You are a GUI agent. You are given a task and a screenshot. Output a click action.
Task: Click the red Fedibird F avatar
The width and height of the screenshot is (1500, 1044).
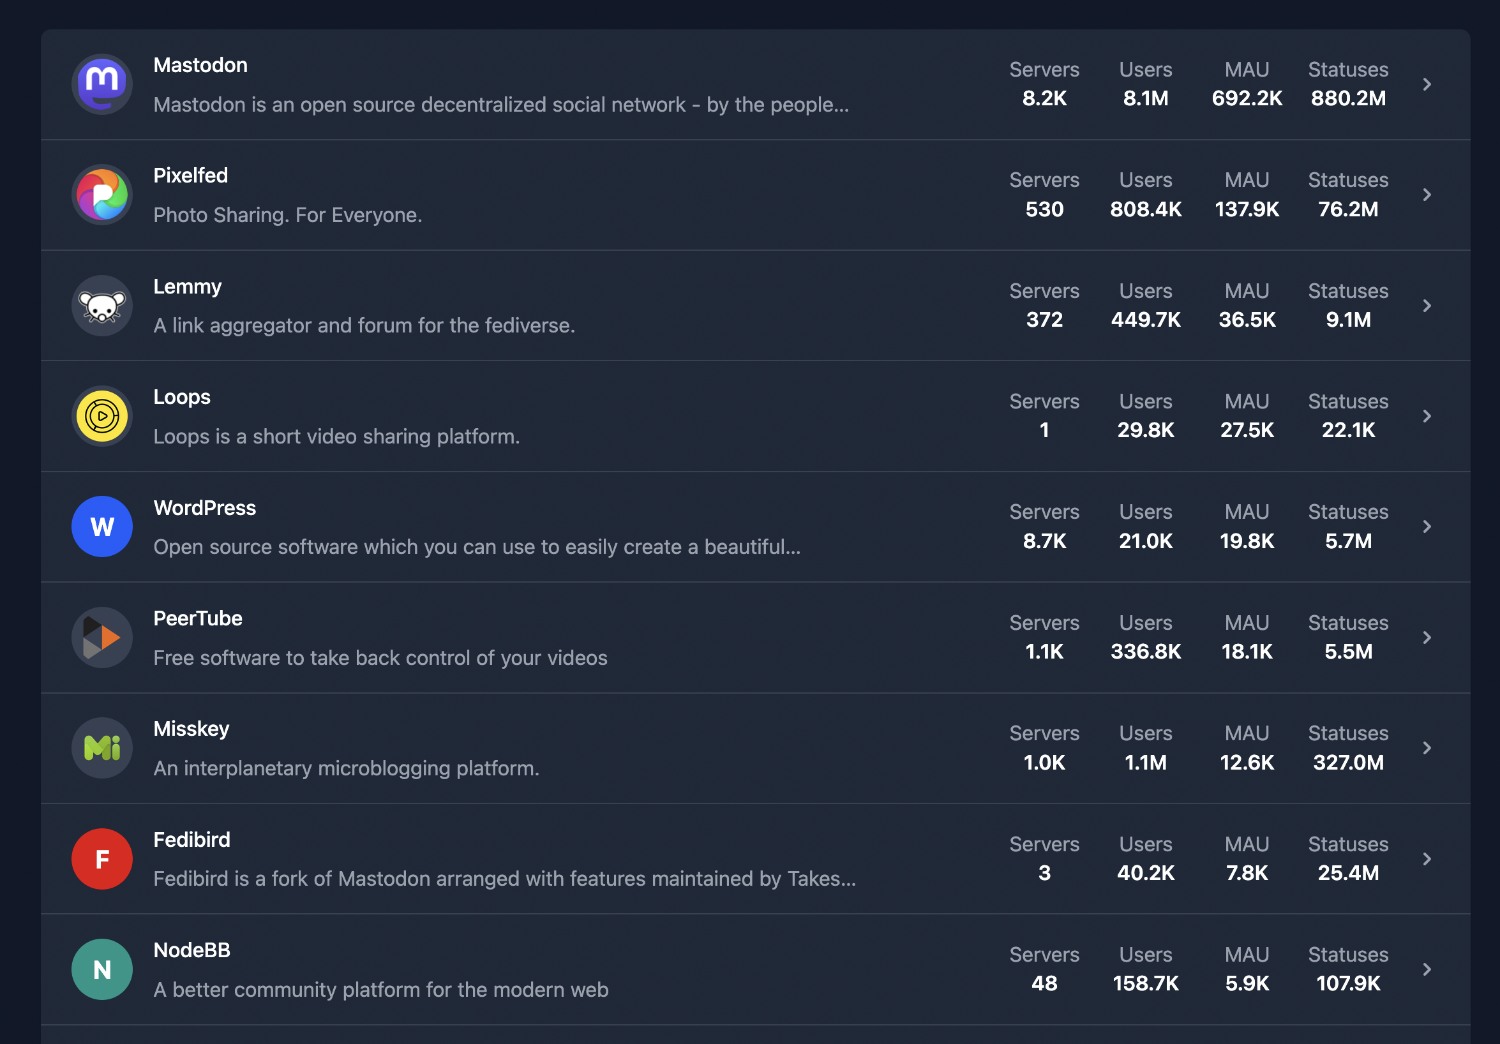click(102, 859)
